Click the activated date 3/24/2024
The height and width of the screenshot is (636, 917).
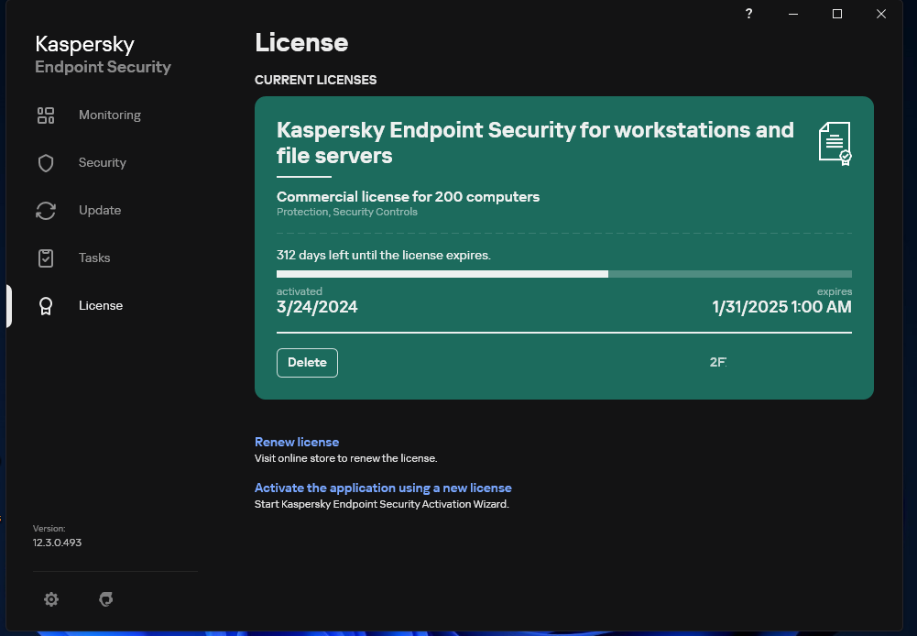pyautogui.click(x=317, y=307)
